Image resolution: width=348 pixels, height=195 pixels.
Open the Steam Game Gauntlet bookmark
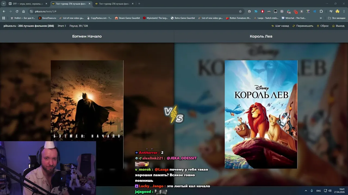click(x=127, y=18)
